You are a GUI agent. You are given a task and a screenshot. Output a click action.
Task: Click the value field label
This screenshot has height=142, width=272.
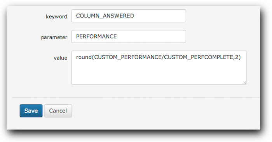pyautogui.click(x=60, y=58)
